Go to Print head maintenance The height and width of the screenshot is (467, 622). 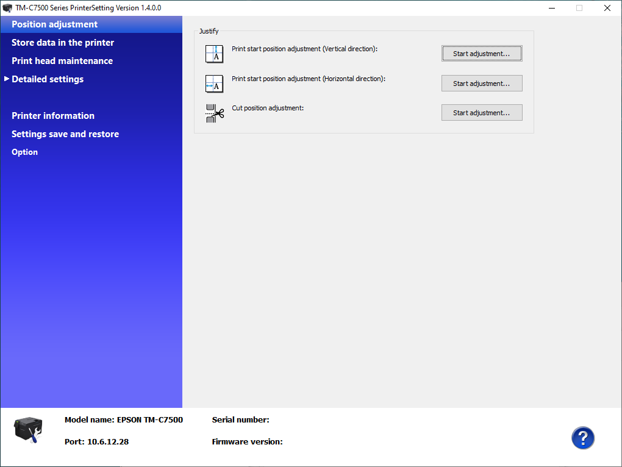[x=62, y=61]
